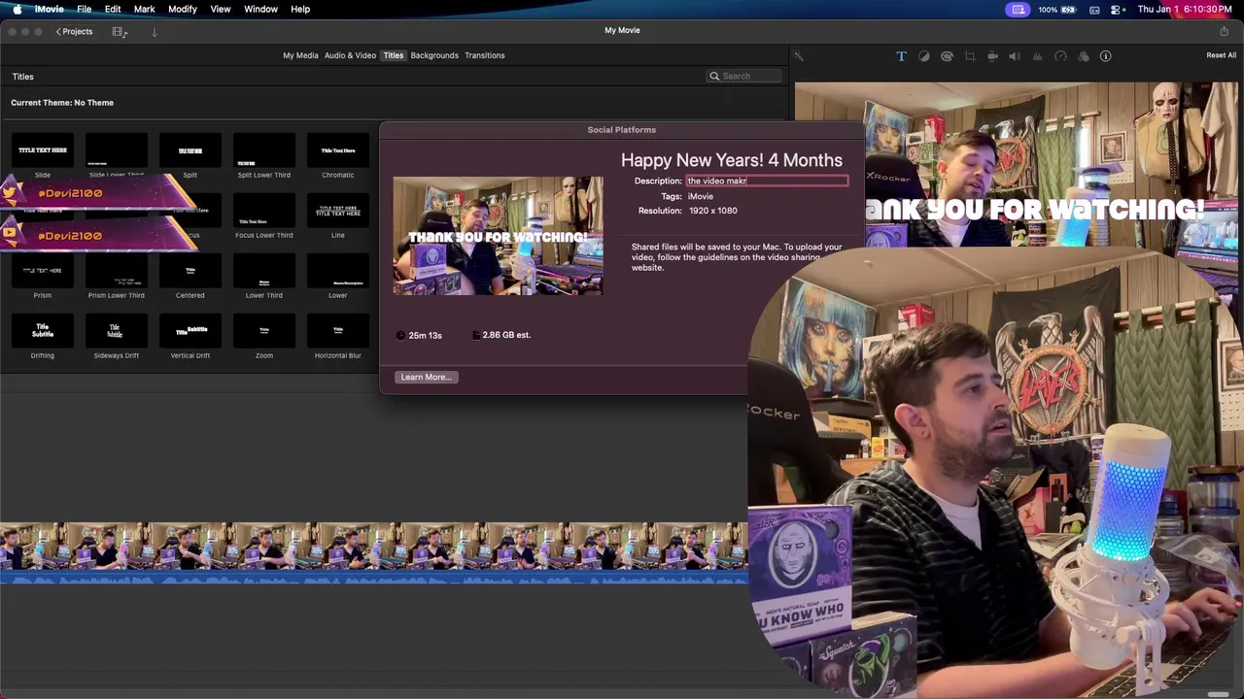Open screen sharing status icon in menu bar

coord(1018,9)
